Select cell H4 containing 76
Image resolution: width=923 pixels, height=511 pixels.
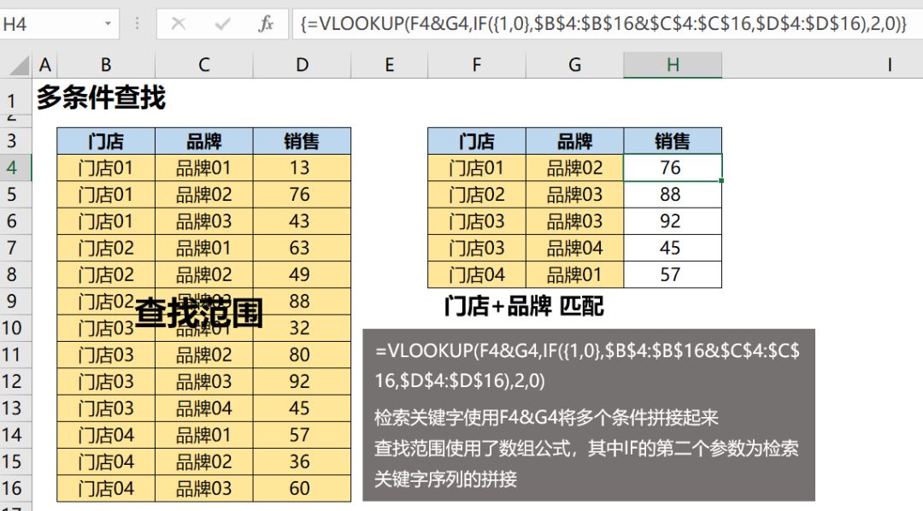click(x=673, y=167)
